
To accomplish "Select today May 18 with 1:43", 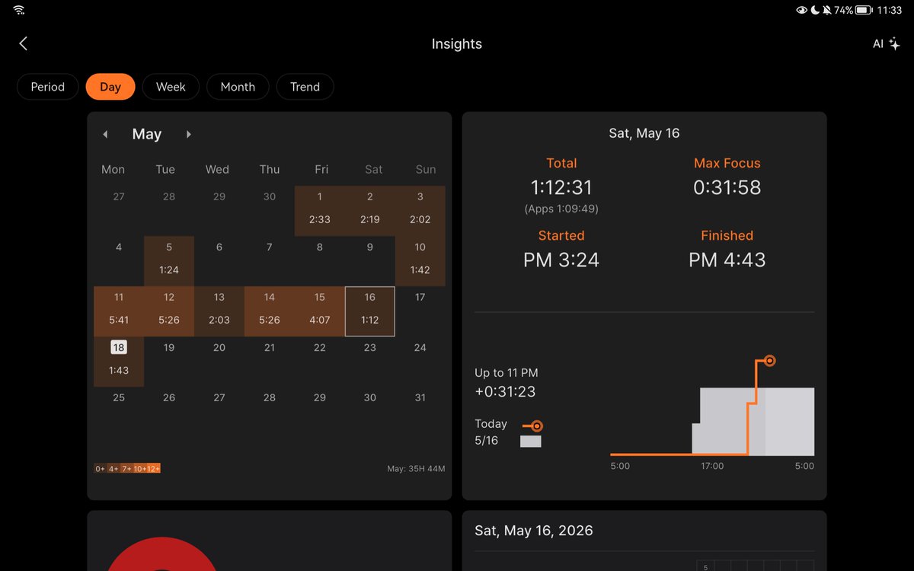I will [x=119, y=362].
